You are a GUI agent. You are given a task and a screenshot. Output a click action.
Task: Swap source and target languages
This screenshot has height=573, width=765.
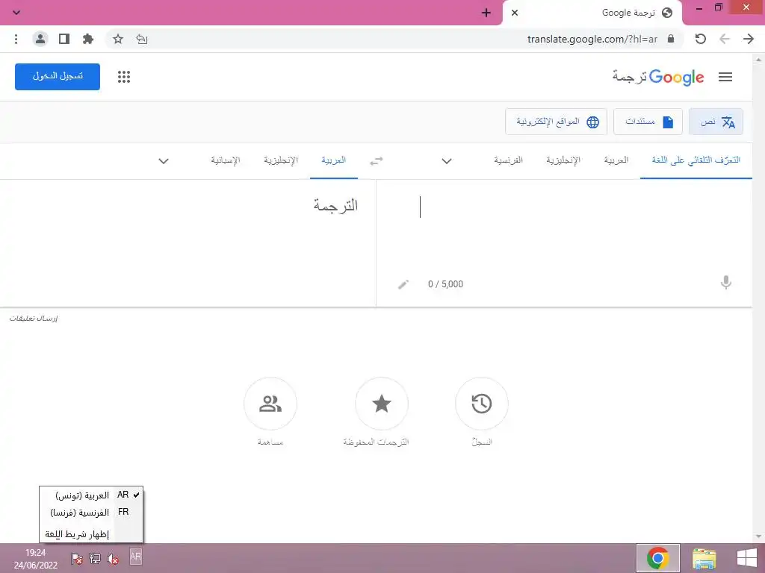pyautogui.click(x=377, y=161)
